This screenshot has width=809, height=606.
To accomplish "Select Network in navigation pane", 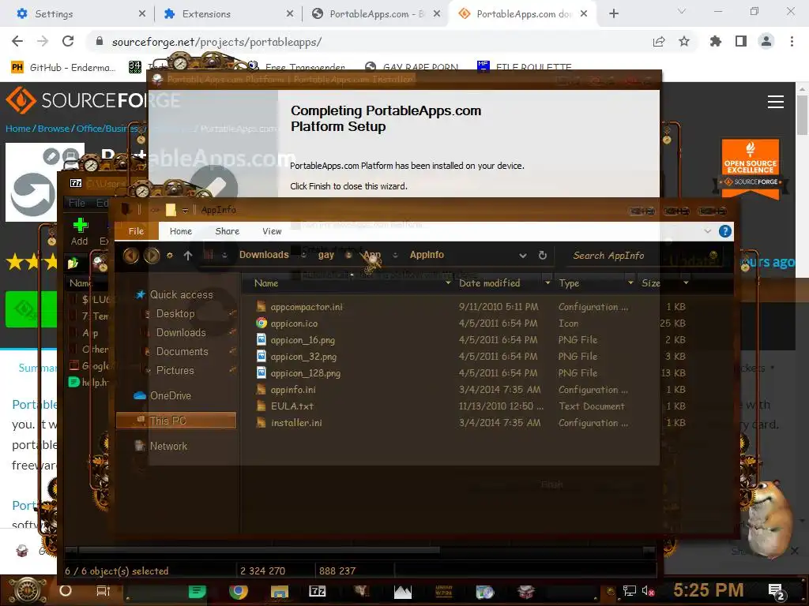I will click(x=168, y=447).
